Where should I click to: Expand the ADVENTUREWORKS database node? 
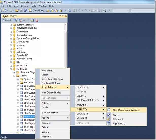(11, 28)
